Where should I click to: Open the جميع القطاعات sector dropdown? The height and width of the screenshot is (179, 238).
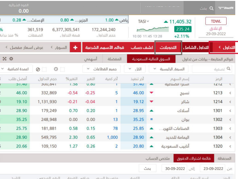[x=101, y=69]
